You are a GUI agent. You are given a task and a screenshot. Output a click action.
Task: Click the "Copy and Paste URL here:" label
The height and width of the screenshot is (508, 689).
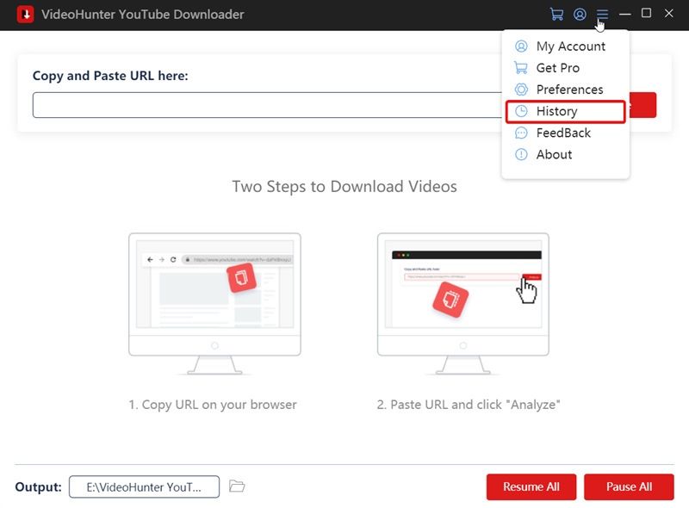click(x=110, y=76)
